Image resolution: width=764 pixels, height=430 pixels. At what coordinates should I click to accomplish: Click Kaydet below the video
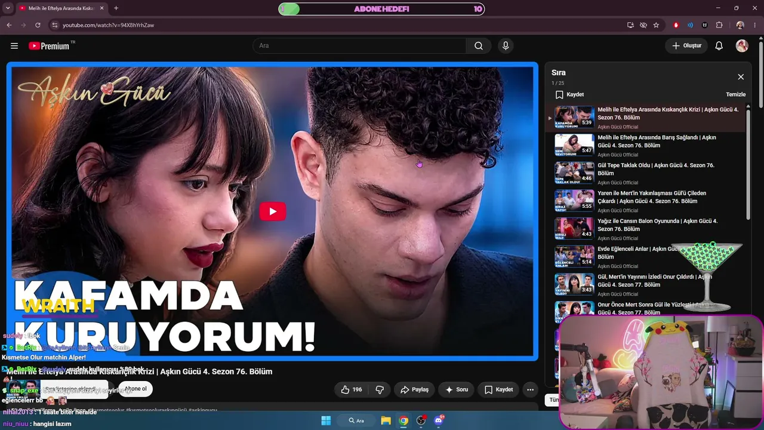pos(498,389)
